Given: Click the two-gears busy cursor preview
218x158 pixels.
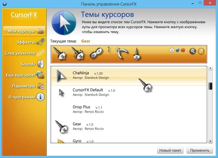Looking at the screenshot, I should 96,53.
